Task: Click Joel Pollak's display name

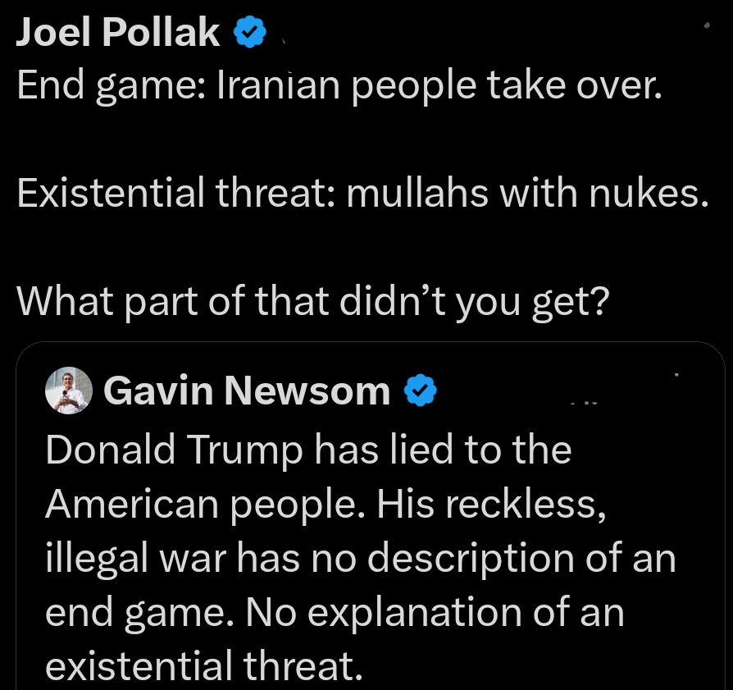Action: coord(117,32)
